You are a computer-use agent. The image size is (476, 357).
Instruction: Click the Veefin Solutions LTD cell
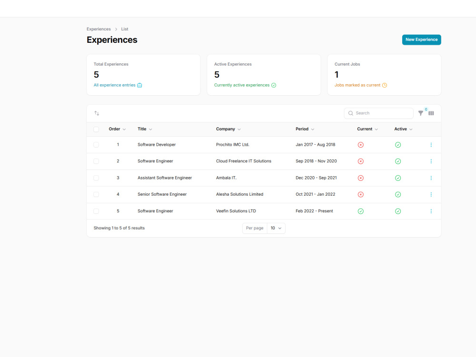pyautogui.click(x=236, y=211)
